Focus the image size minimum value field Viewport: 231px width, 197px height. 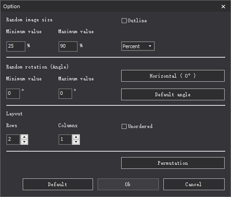coord(16,46)
